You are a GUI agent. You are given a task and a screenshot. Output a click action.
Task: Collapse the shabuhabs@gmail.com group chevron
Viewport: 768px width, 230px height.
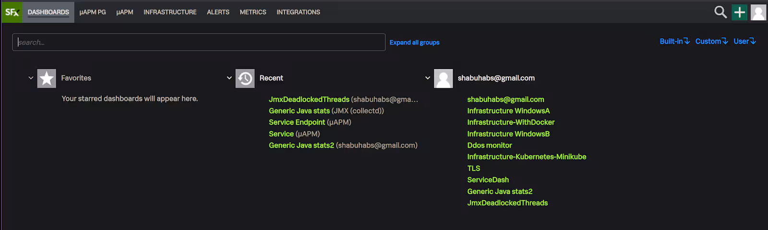pyautogui.click(x=427, y=78)
